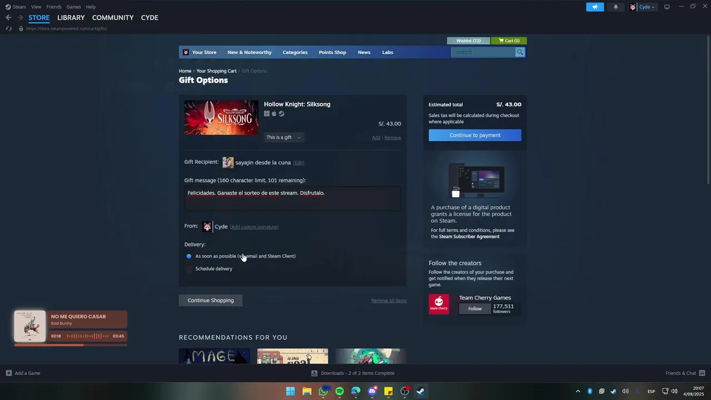Switch to the LIBRARY tab
The height and width of the screenshot is (400, 711).
(71, 18)
